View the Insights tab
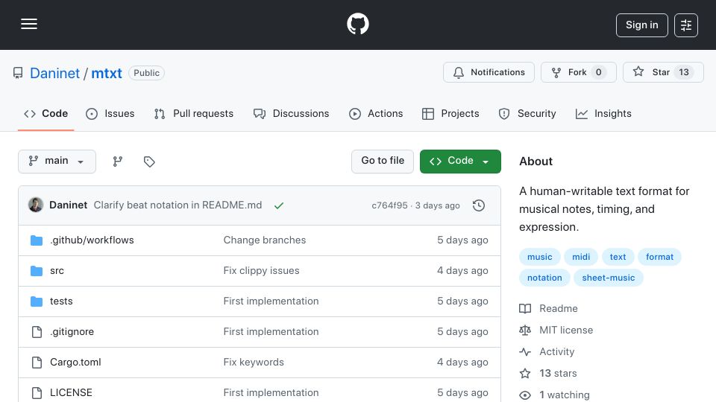The height and width of the screenshot is (402, 716). point(603,113)
